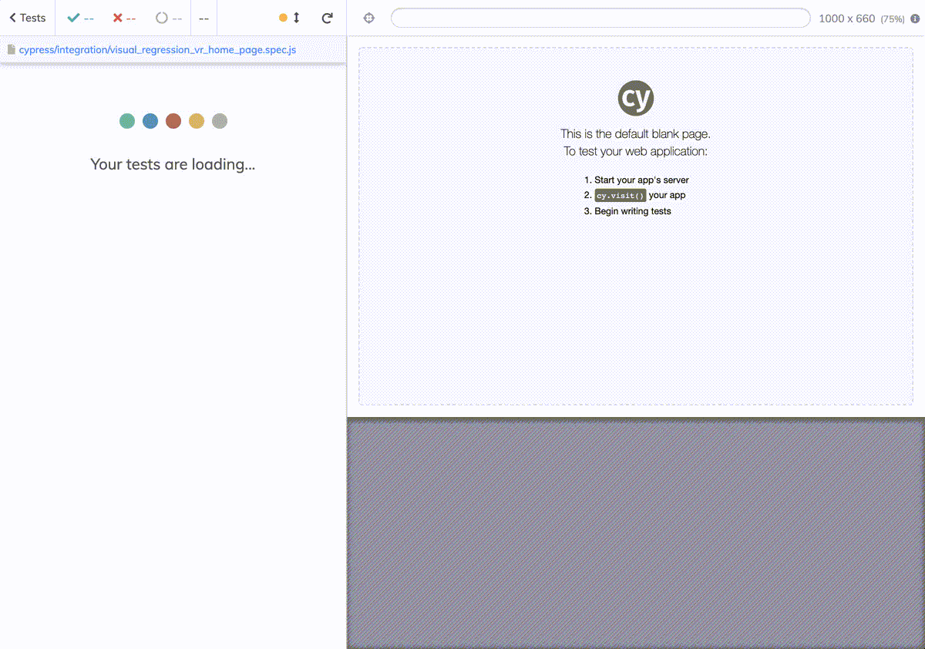The height and width of the screenshot is (649, 925).
Task: Click the 'Start your app's server' step
Action: pyautogui.click(x=641, y=180)
